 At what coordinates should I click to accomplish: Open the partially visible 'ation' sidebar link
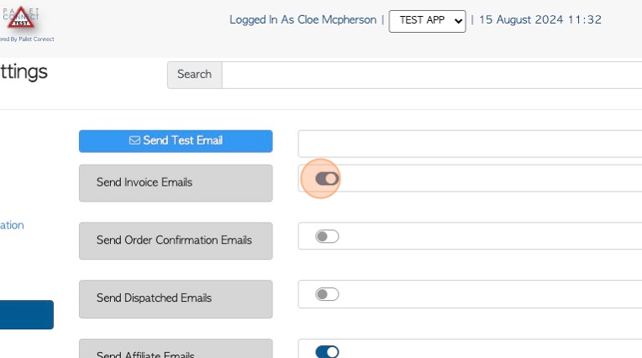(12, 225)
